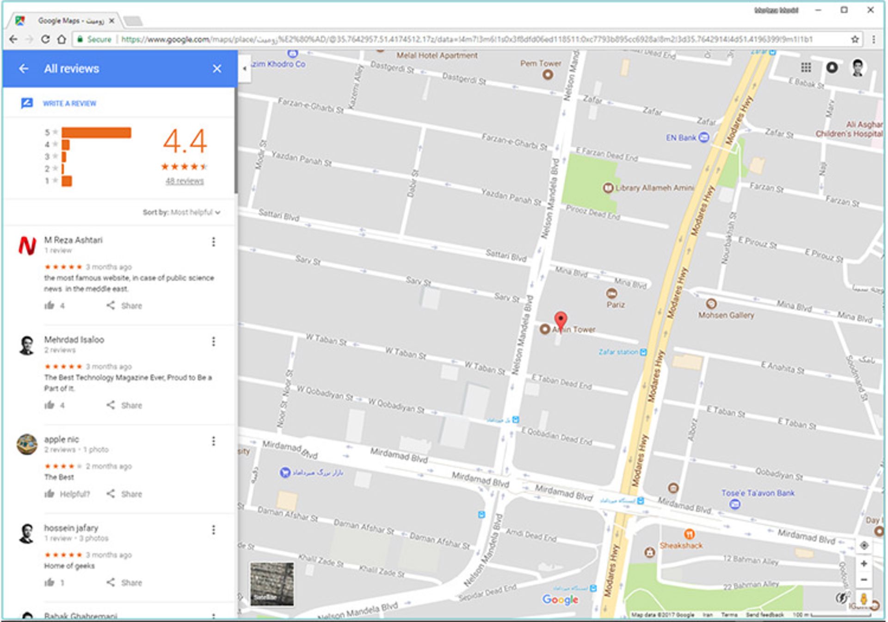Viewport: 888px width, 622px height.
Task: Select Pem Tower place marker
Action: coord(548,74)
